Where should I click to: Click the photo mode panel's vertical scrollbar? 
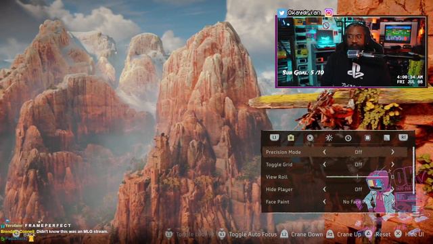click(x=413, y=170)
